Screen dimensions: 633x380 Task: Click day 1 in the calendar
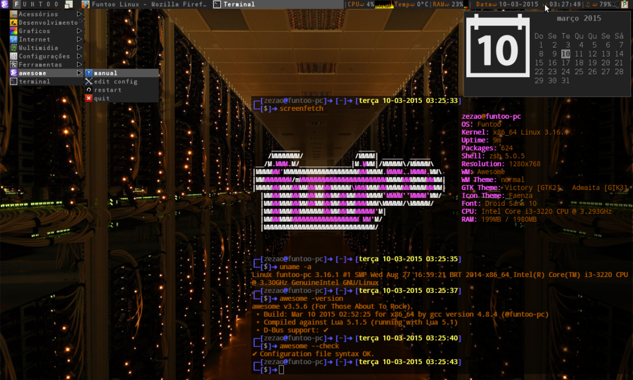pyautogui.click(x=541, y=45)
